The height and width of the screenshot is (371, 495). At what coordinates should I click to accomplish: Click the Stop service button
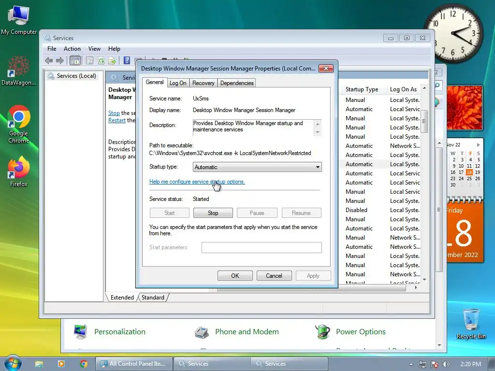(x=213, y=213)
